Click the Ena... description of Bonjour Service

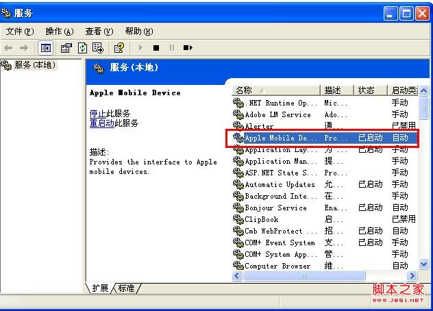(336, 208)
